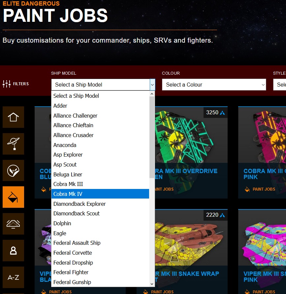Select Anaconda from ship list
Viewport: 286px width, 294px height.
coord(100,145)
